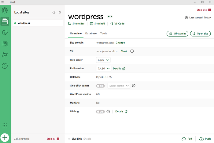The image size is (214, 143).
Task: Pull site from host
Action: point(187,139)
